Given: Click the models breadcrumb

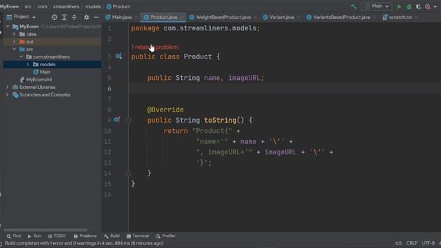Looking at the screenshot, I should [93, 6].
